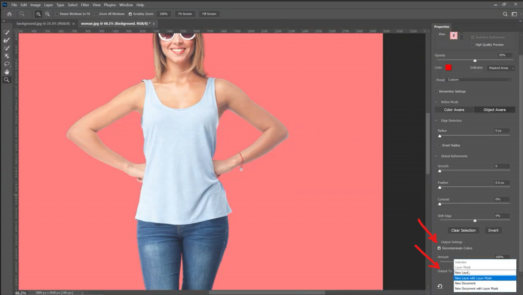Open the File menu
Viewport: 523px width, 295px height.
pos(14,5)
